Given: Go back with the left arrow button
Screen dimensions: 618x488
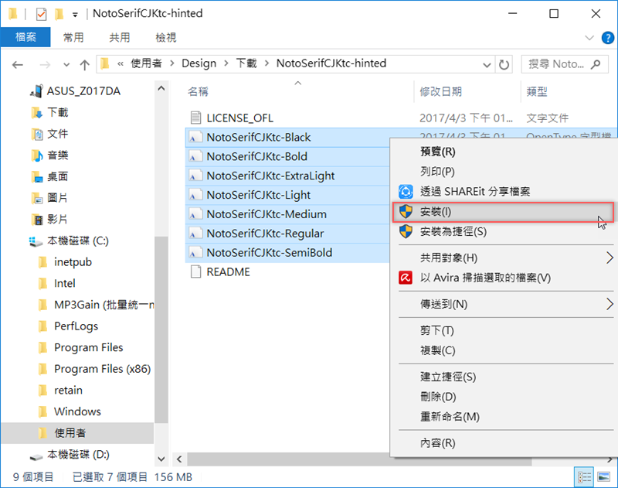Looking at the screenshot, I should [18, 65].
